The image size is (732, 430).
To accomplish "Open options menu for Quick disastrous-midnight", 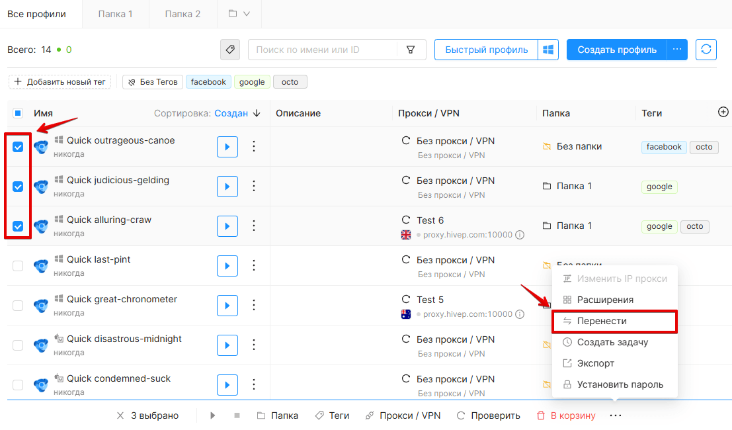I will 254,345.
